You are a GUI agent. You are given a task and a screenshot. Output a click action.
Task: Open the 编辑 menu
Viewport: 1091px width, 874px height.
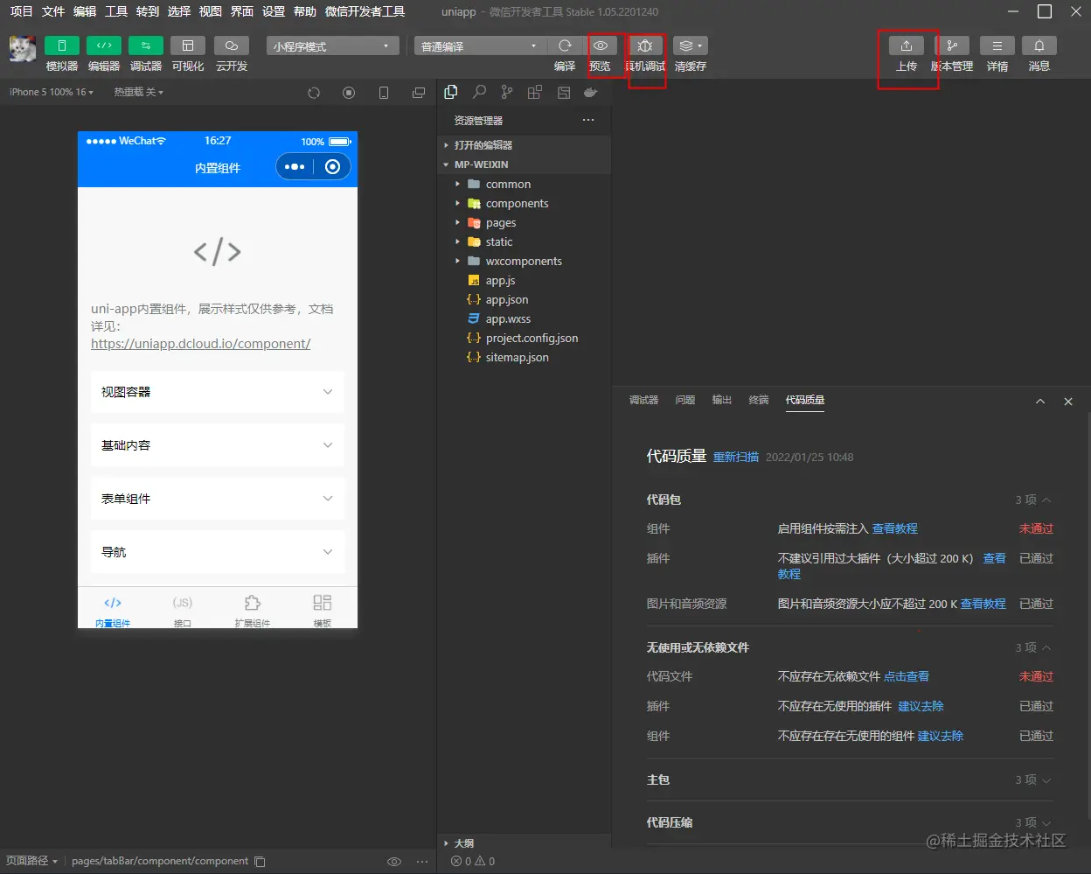click(x=85, y=11)
